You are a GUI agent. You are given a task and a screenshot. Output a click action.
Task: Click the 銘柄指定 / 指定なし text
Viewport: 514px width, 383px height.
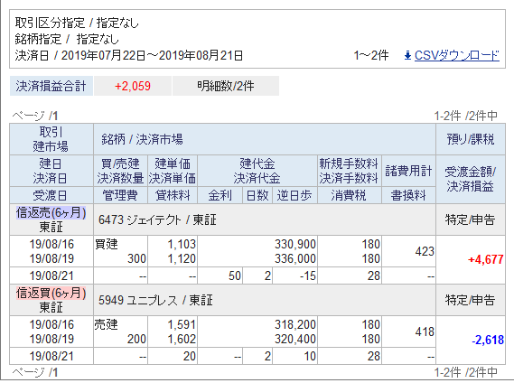tap(67, 40)
